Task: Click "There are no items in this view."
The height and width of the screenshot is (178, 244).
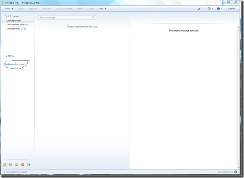Action: point(83,27)
